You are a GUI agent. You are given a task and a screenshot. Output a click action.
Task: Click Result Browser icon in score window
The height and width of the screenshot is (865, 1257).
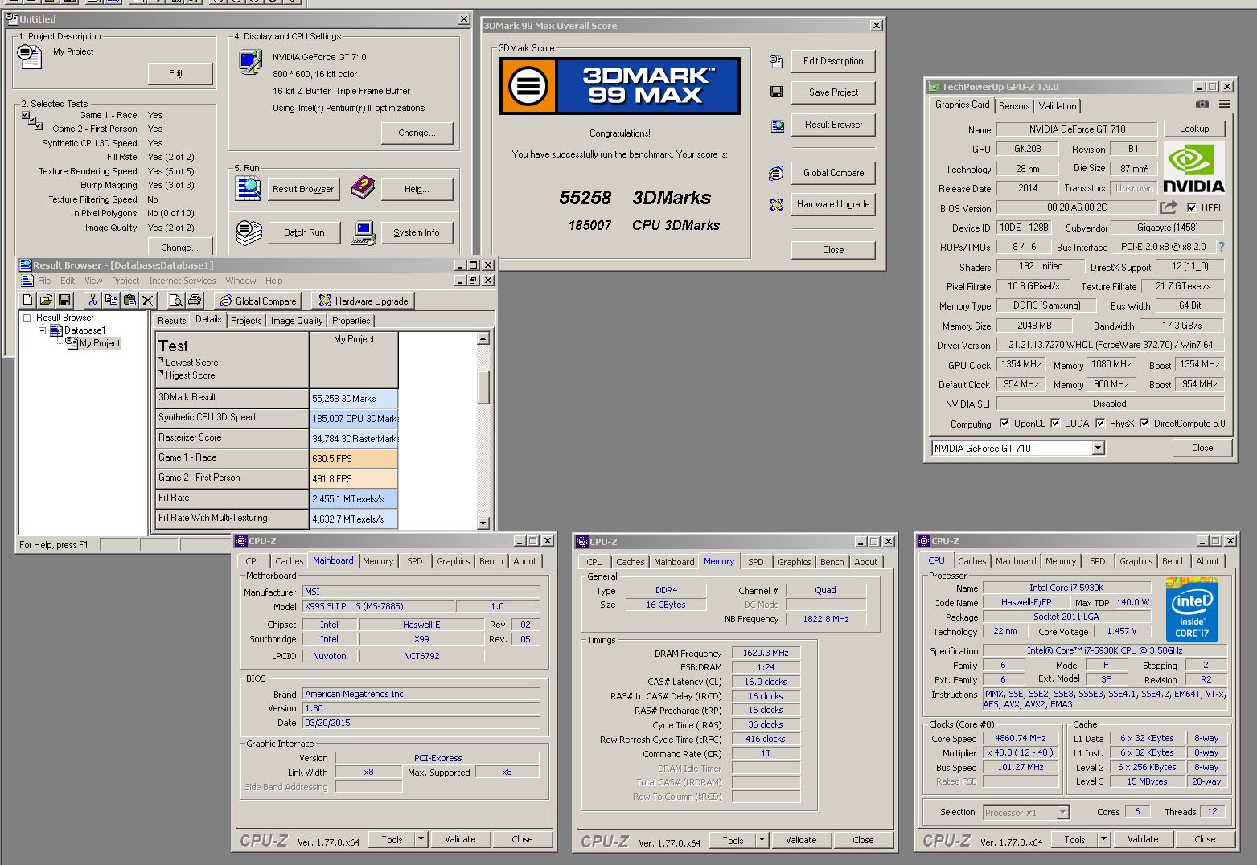tap(777, 125)
